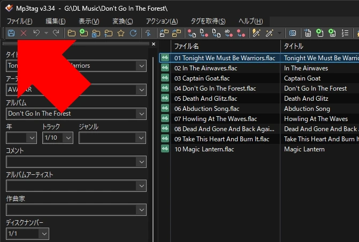Select all files using the cursor icon
This screenshot has width=359, height=242.
point(148,33)
